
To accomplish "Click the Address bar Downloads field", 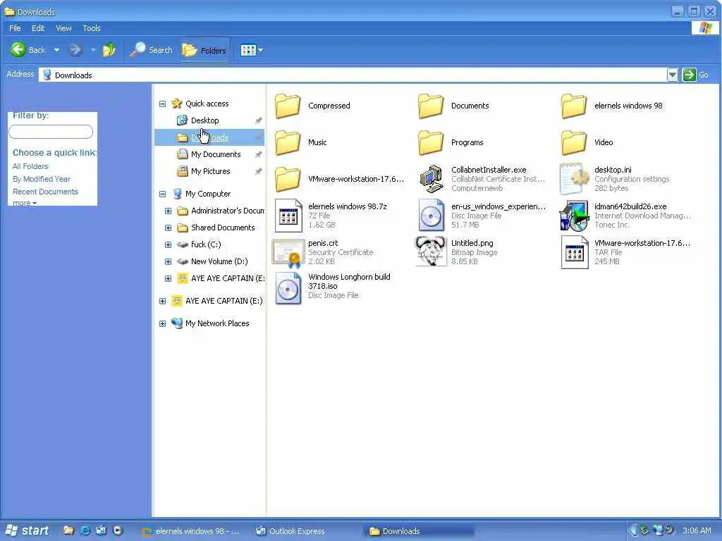I will click(x=353, y=75).
